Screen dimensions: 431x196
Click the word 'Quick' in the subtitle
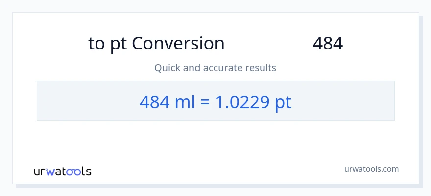(x=167, y=68)
